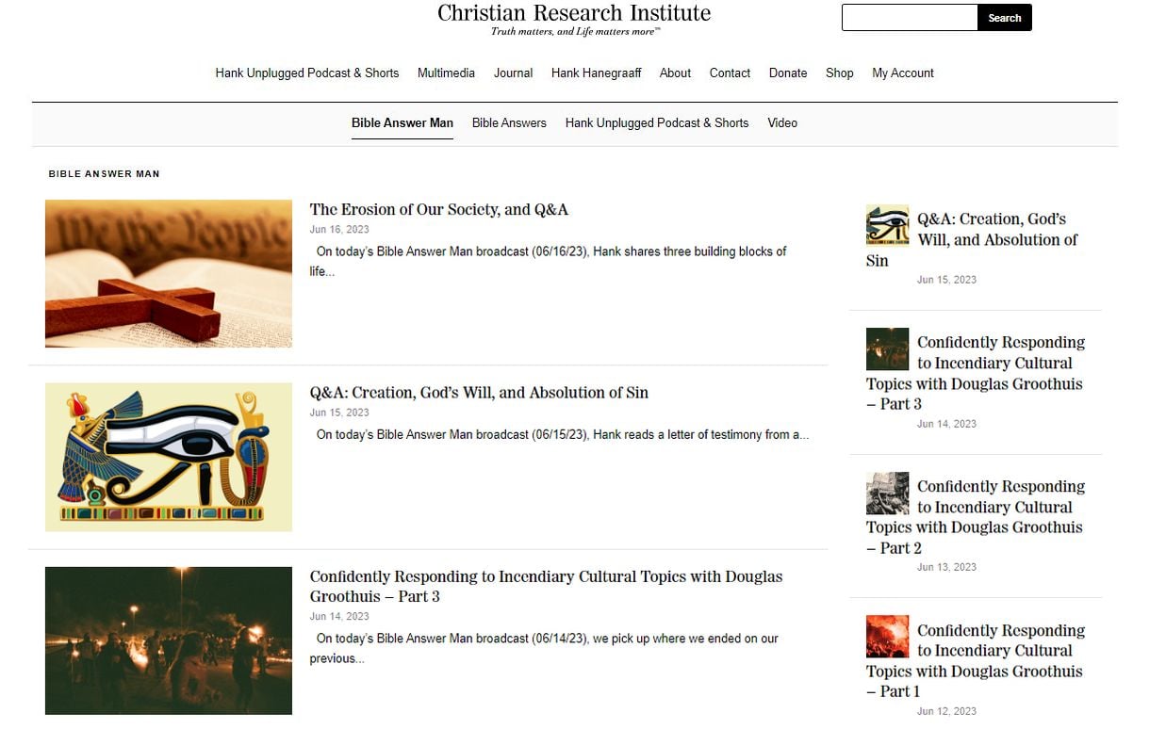Click main list 'Jun 15, 2023' date
Image resolution: width=1166 pixels, height=729 pixels.
tap(339, 413)
